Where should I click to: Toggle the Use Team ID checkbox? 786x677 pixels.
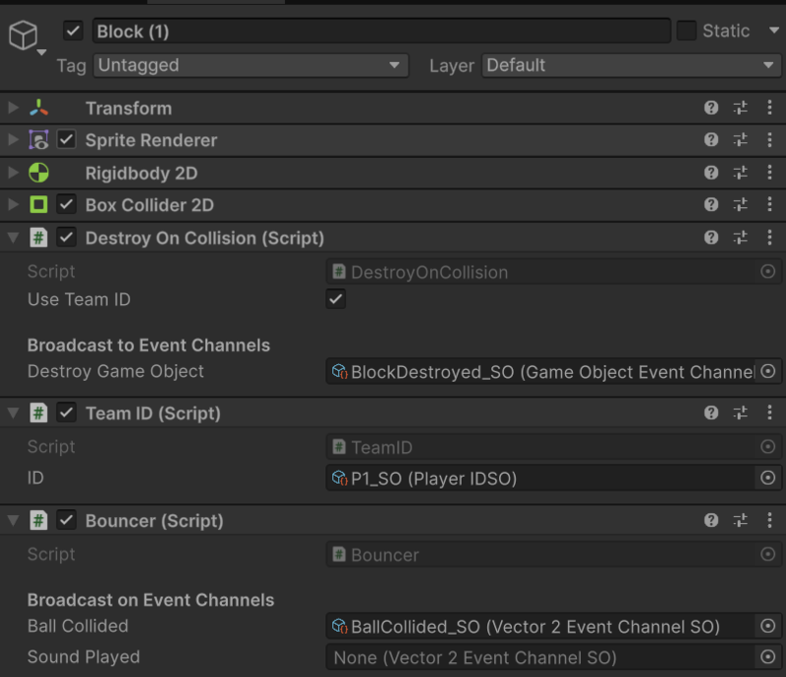click(x=336, y=299)
